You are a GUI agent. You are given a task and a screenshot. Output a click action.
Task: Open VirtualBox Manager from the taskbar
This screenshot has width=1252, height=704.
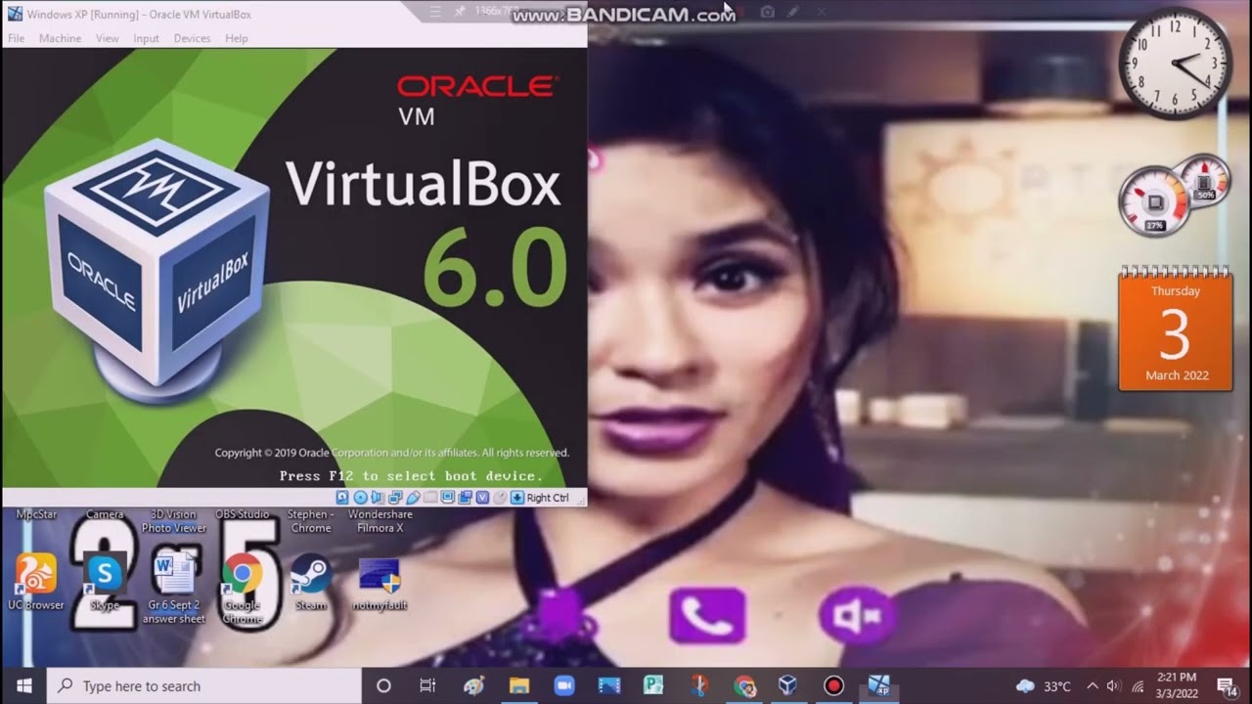[788, 685]
